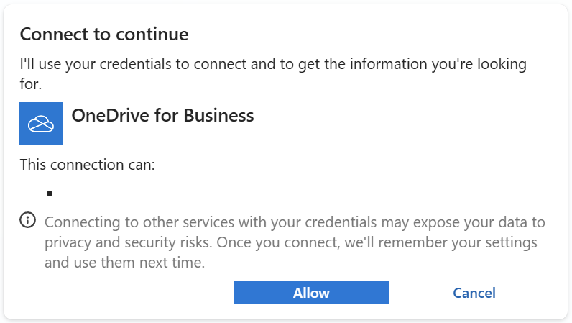Screen dimensions: 572x323
Task: Click the OneDrive cloud icon
Action: [41, 124]
